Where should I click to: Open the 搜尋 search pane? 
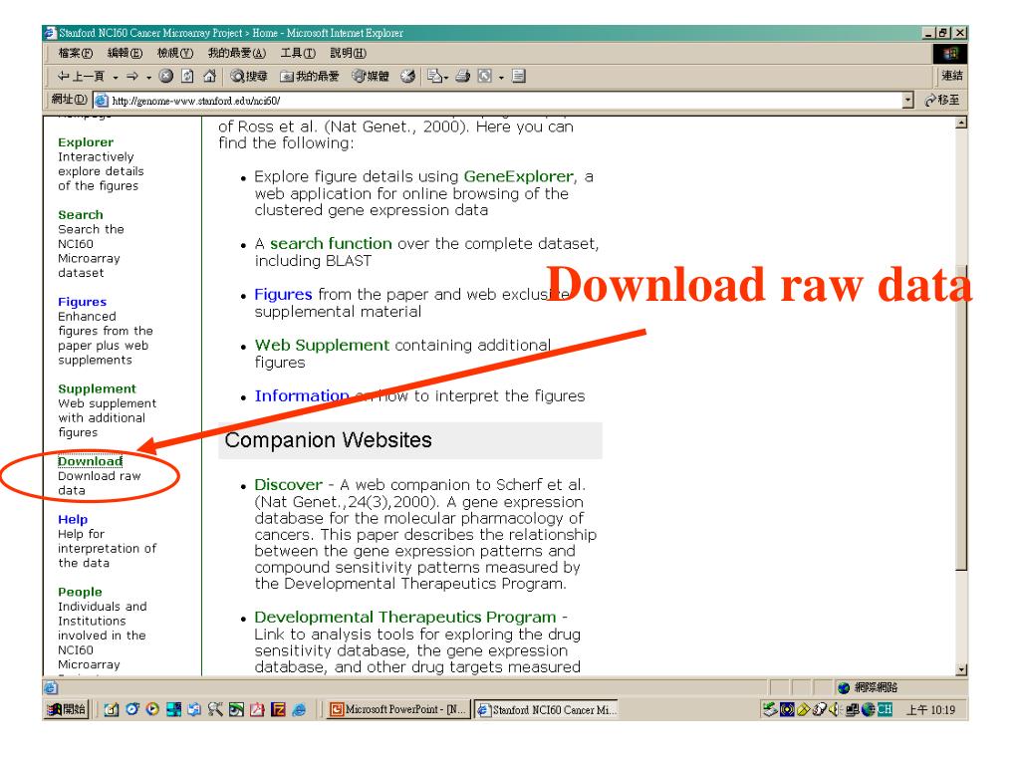(x=249, y=77)
